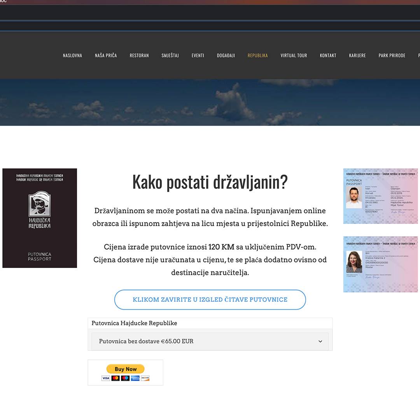Click the heading Kako postati državljanin?
420x420 pixels.
click(x=210, y=182)
